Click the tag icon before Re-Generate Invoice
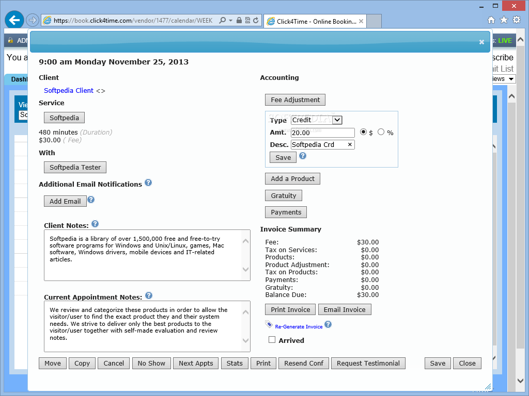The width and height of the screenshot is (529, 396). coord(269,324)
